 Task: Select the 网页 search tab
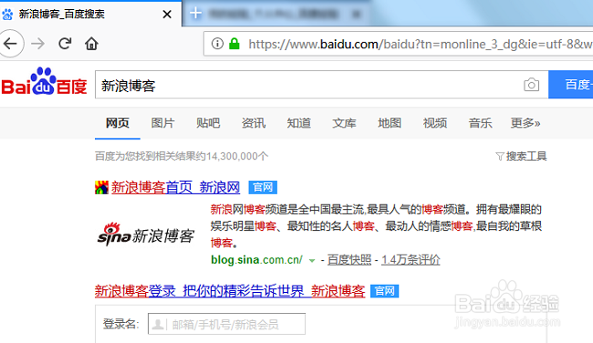pos(118,123)
